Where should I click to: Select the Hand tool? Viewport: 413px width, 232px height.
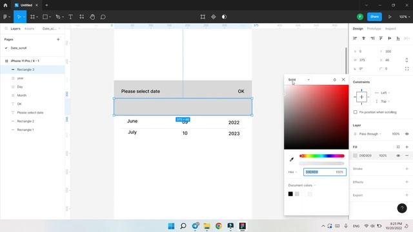point(92,17)
